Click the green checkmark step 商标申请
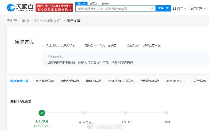The image size is (209, 131). [x=42, y=113]
